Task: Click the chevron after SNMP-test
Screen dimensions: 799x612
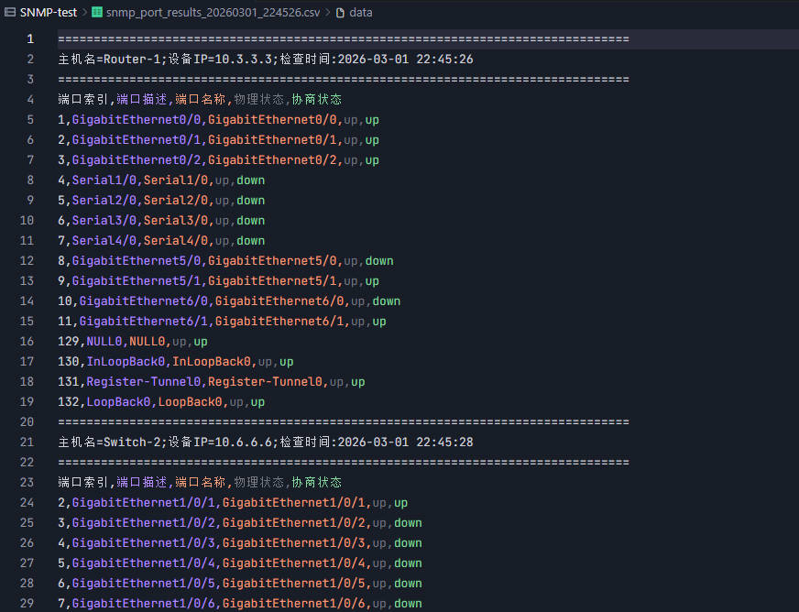Action: coord(85,13)
